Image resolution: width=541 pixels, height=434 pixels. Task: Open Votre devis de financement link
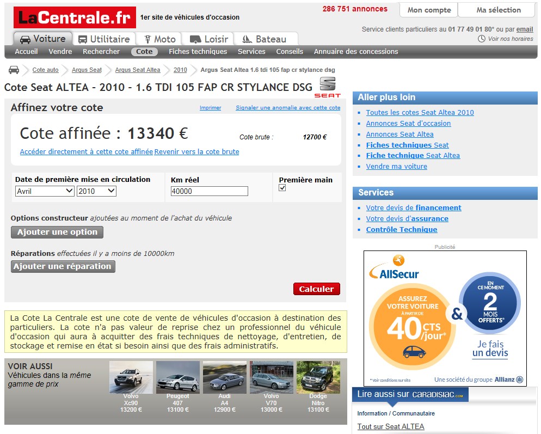click(x=414, y=208)
